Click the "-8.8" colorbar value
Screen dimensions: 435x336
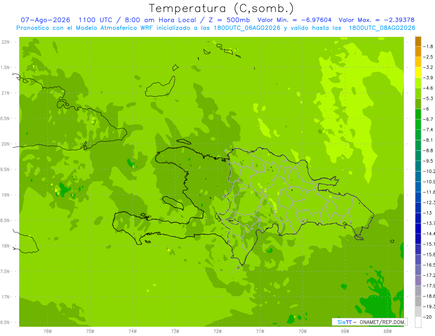[428, 150]
